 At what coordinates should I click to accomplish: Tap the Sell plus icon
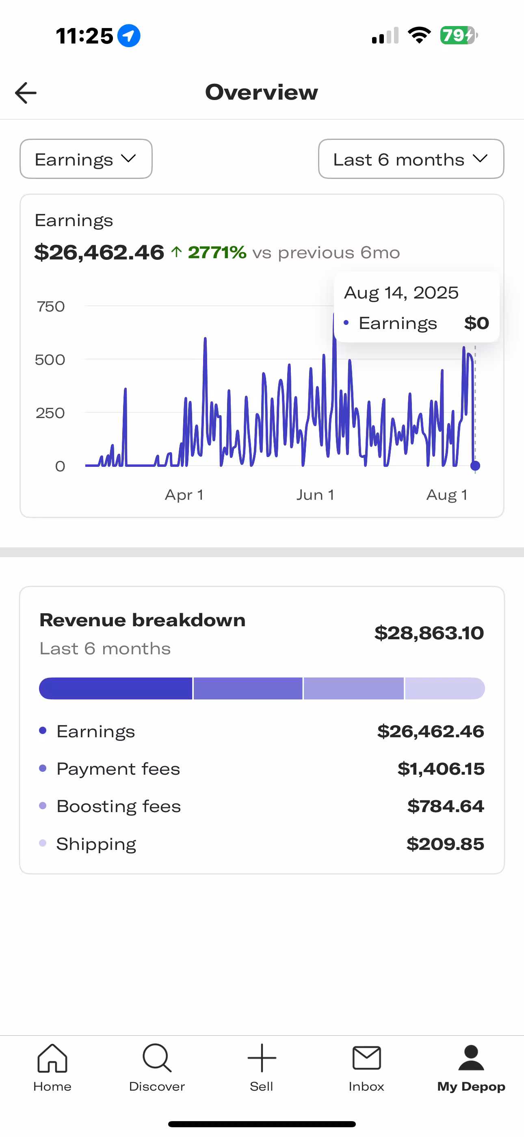coord(262,1059)
